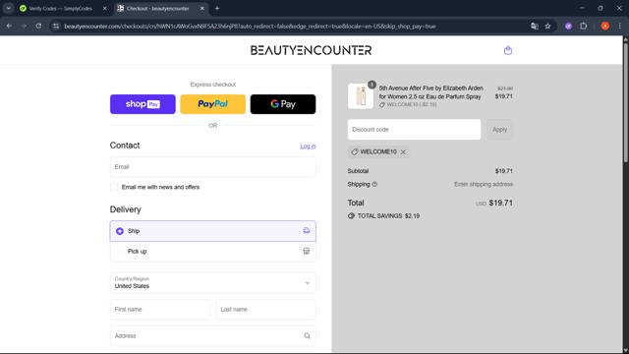The height and width of the screenshot is (354, 629).
Task: Click the browser address bar URL
Action: 250,27
